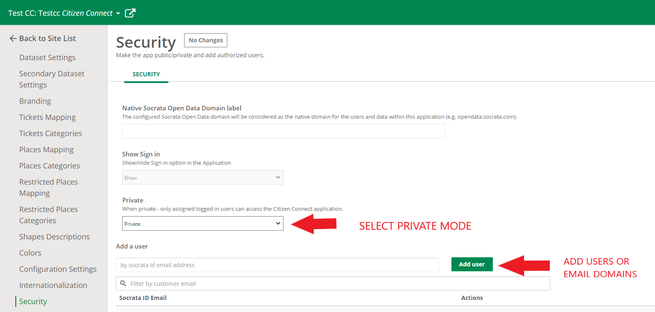Open Secondary Dataset Settings

[52, 79]
